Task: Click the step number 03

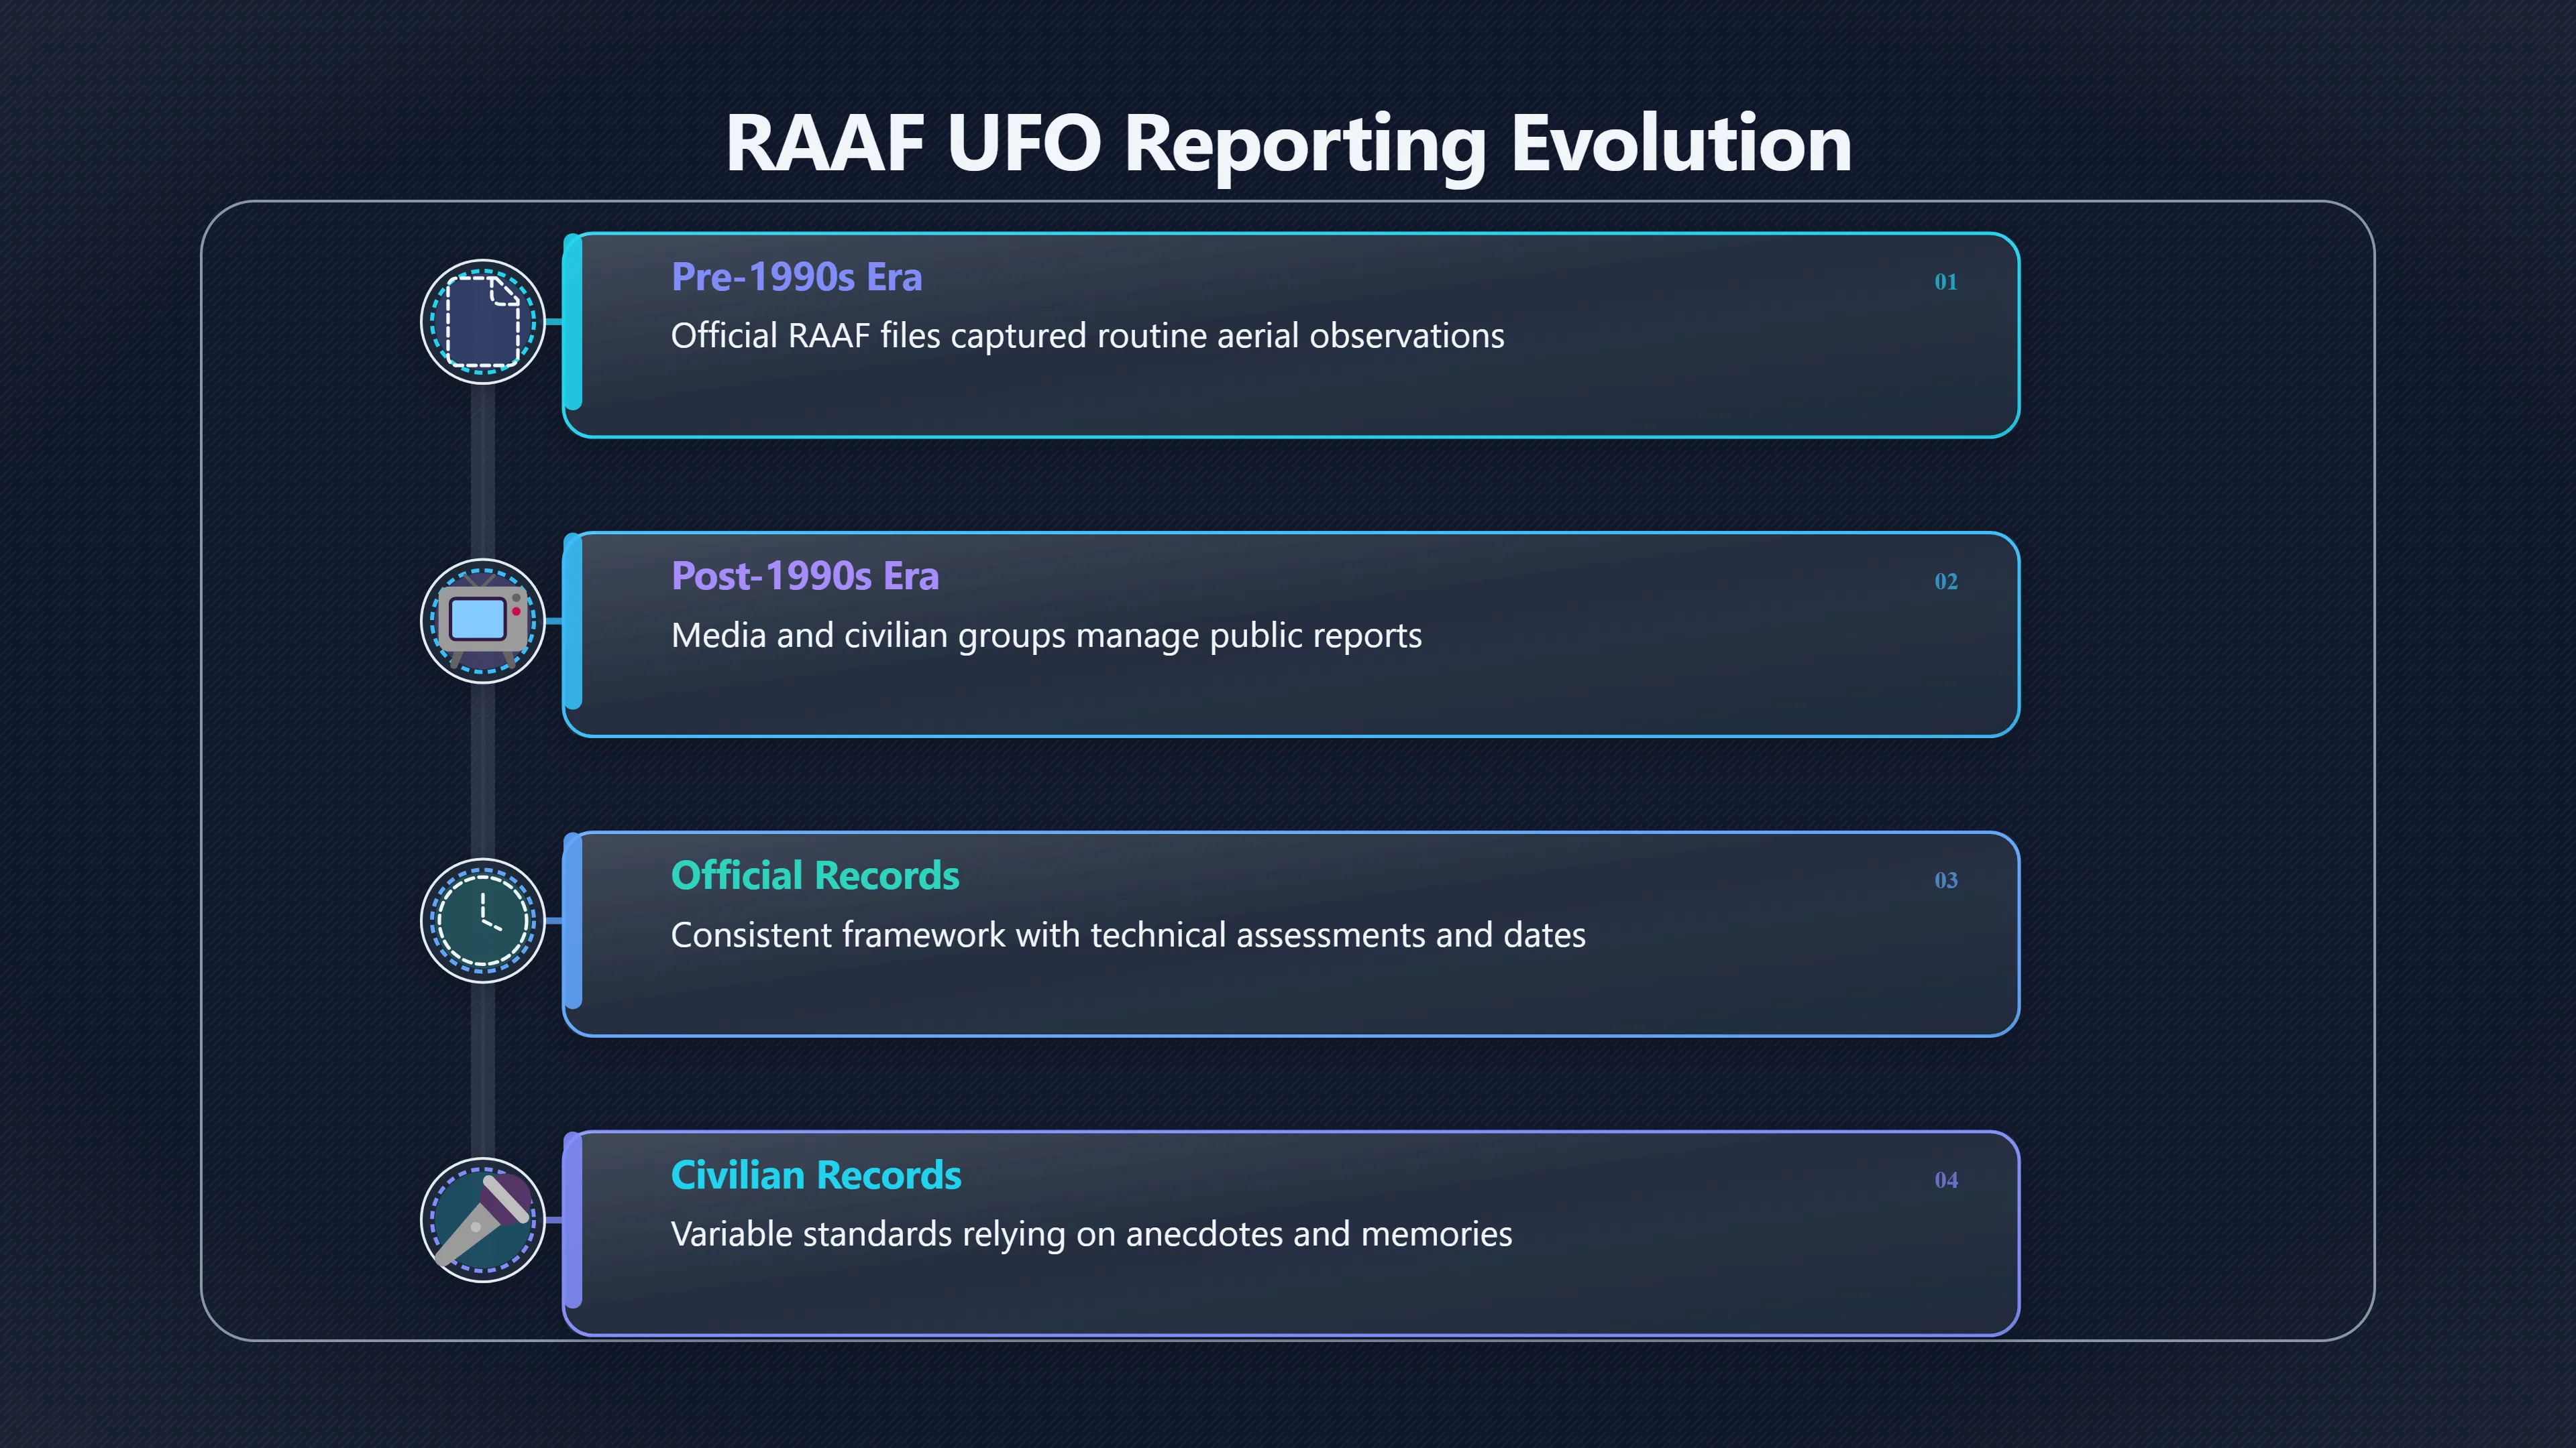Action: coord(1945,880)
